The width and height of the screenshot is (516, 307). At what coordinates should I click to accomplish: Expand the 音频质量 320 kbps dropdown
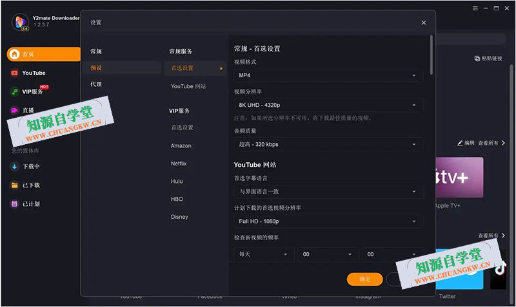pyautogui.click(x=328, y=144)
